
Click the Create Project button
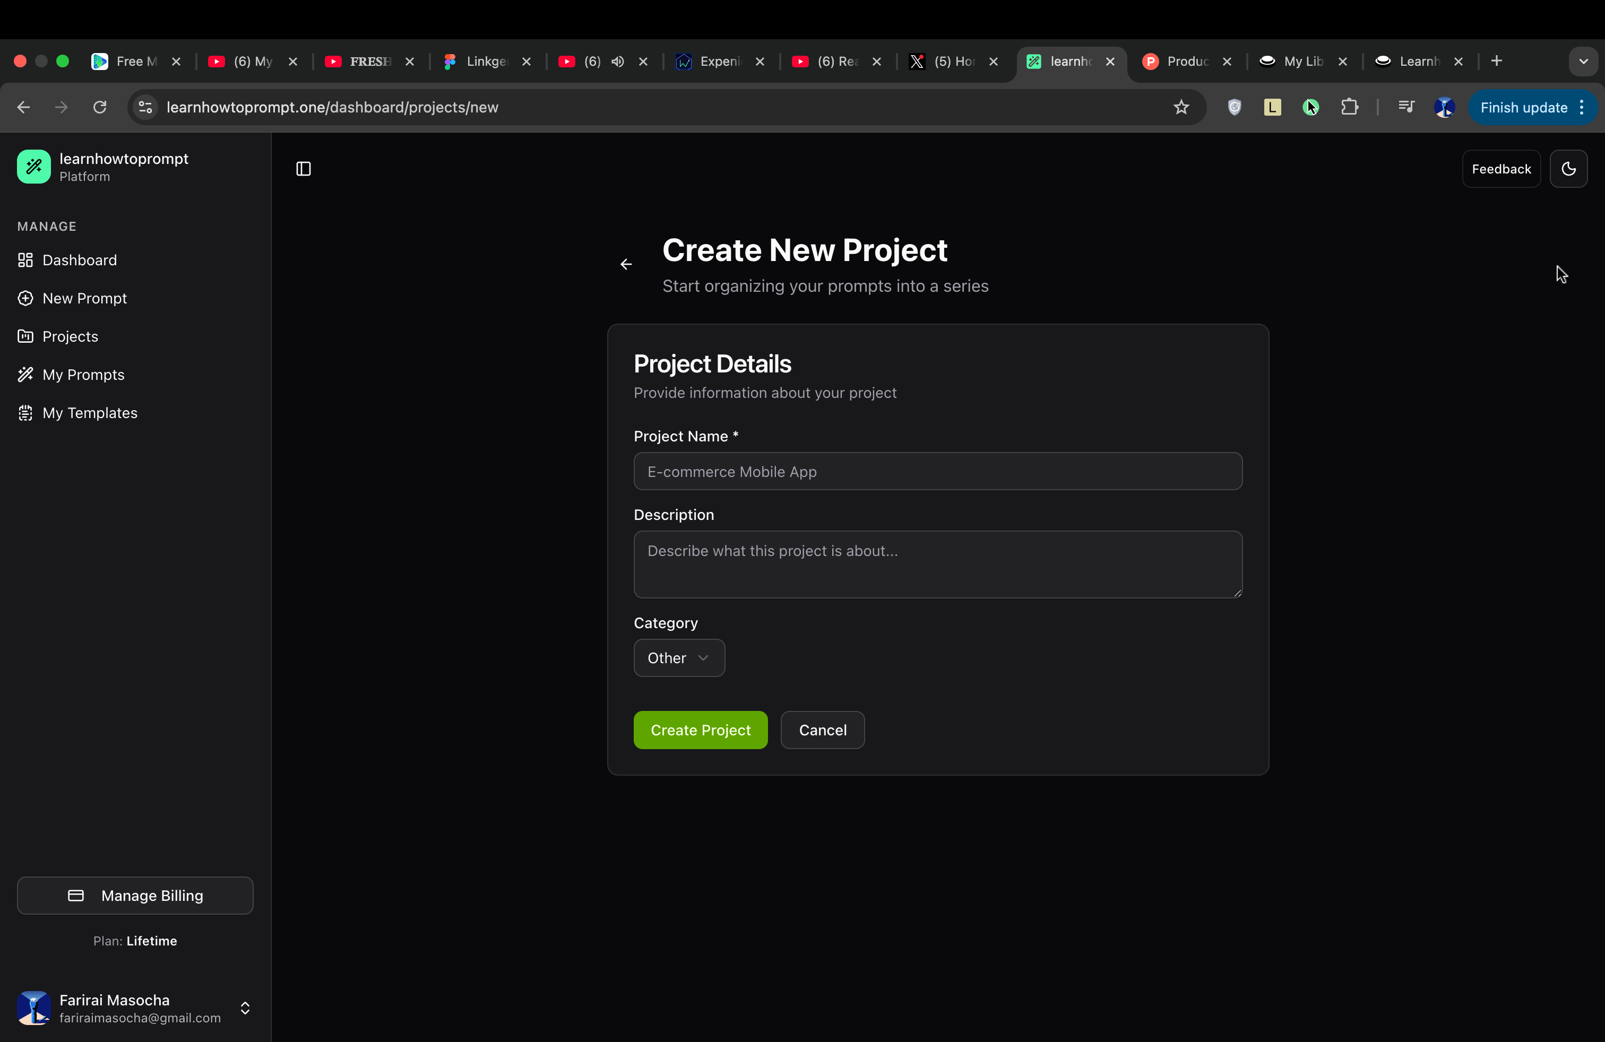pyautogui.click(x=700, y=730)
